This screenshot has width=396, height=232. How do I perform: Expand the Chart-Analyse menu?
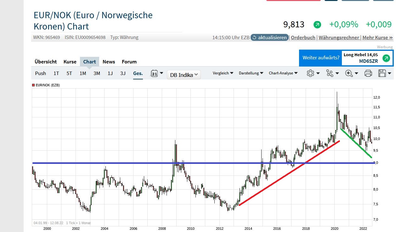(283, 73)
